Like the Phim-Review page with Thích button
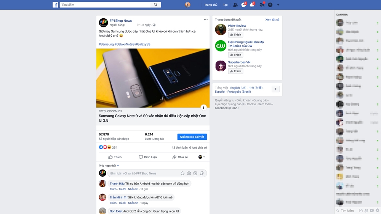 tap(235, 35)
